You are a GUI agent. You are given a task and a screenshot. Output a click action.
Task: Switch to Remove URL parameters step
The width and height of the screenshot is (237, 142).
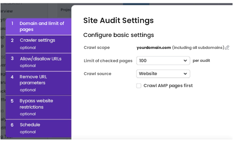point(39,83)
